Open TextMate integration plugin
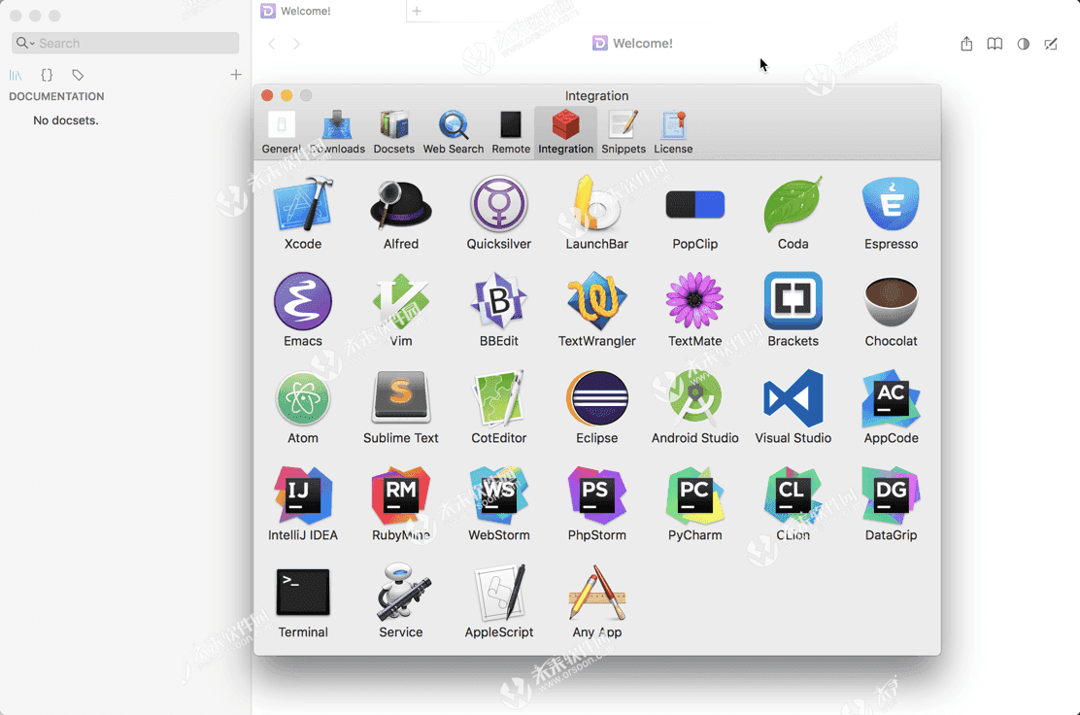This screenshot has width=1080, height=715. pos(695,301)
